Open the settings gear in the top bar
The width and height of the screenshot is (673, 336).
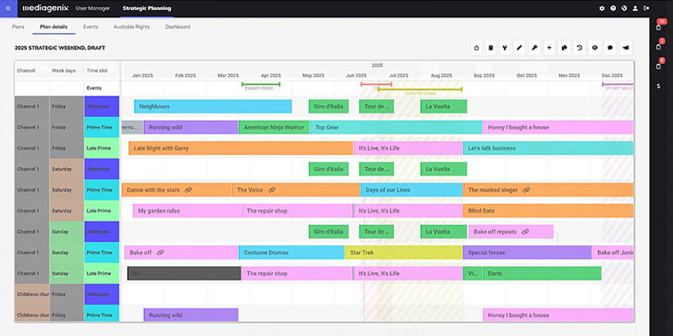pyautogui.click(x=602, y=8)
